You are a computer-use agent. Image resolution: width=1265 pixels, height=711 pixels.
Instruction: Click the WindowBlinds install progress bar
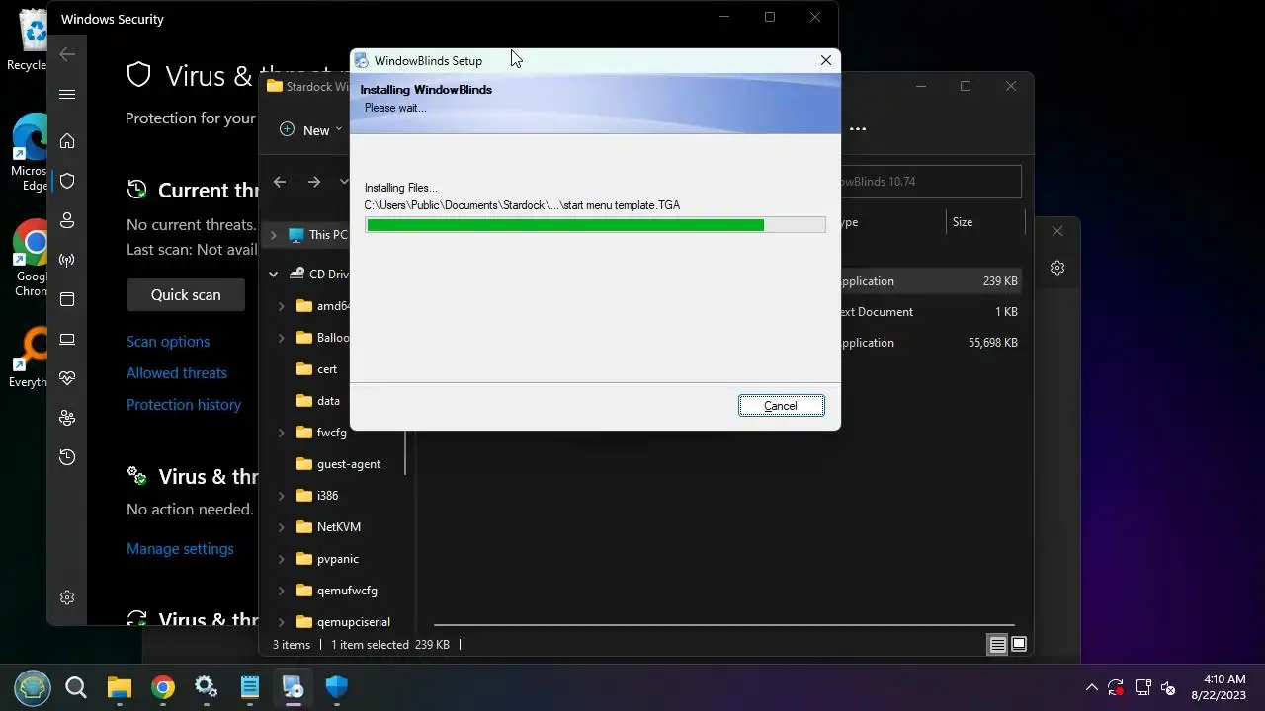pos(595,225)
